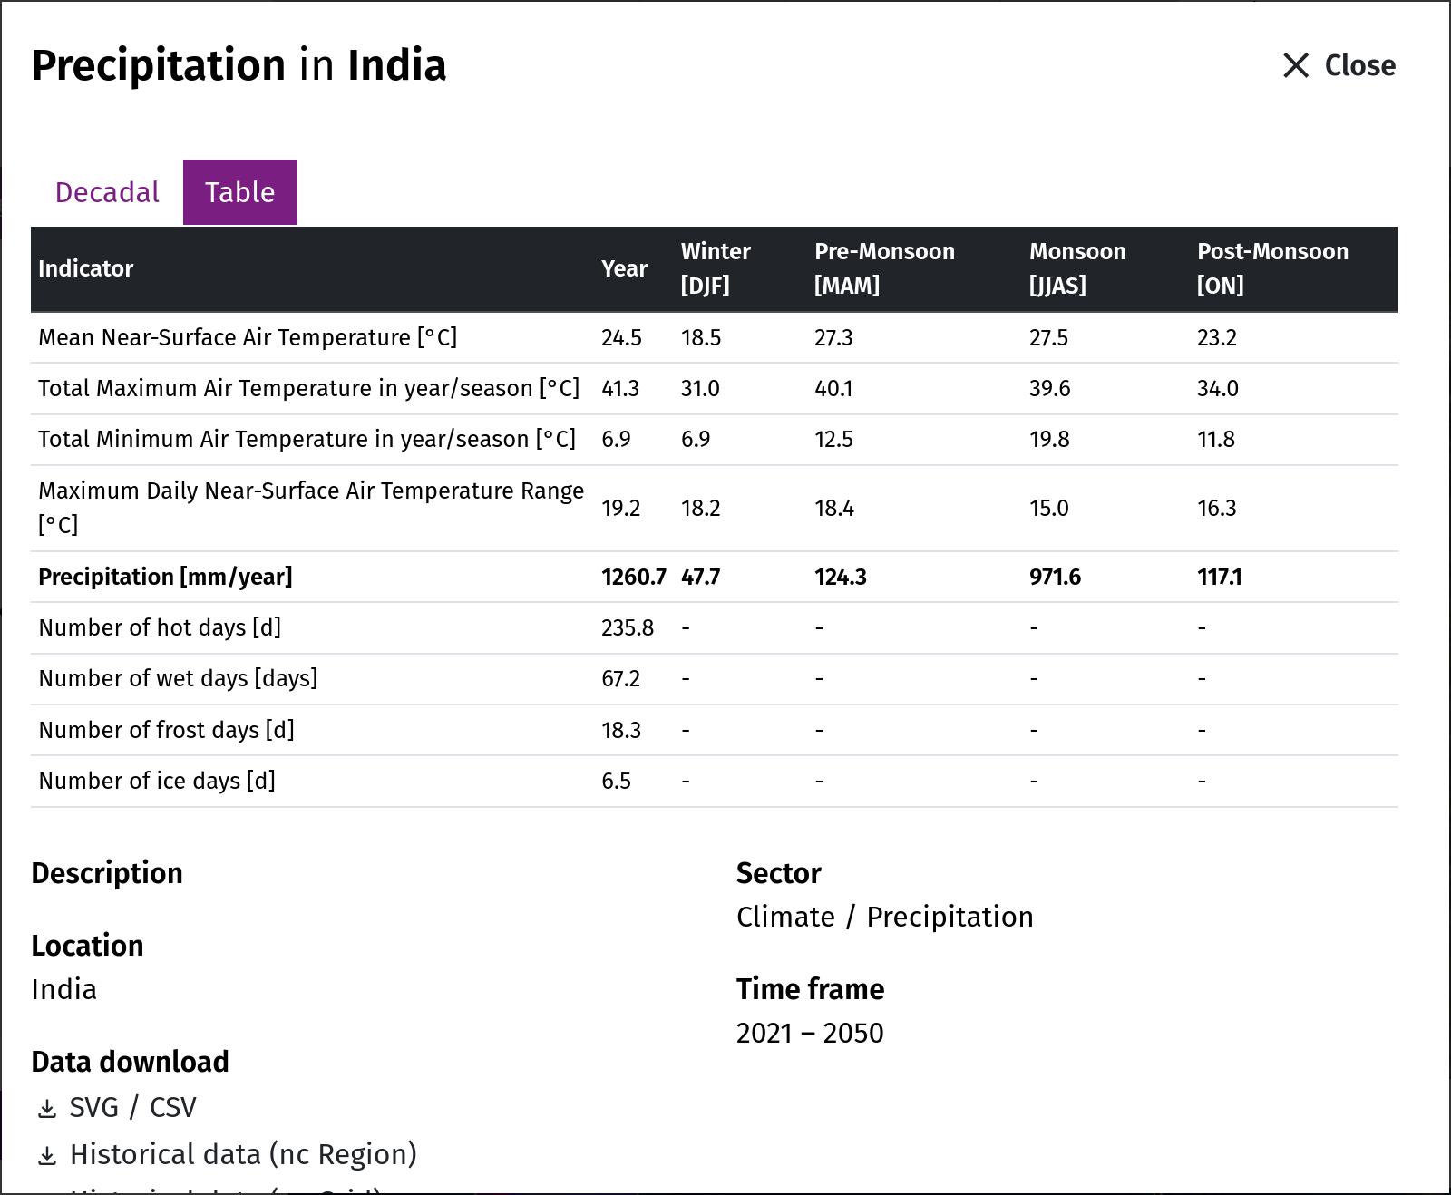Select the Precipitation [mm/year] row label
This screenshot has height=1195, width=1451.
[165, 577]
